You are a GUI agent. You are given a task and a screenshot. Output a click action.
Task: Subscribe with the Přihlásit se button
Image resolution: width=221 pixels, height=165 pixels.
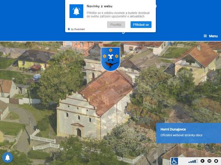tap(141, 24)
